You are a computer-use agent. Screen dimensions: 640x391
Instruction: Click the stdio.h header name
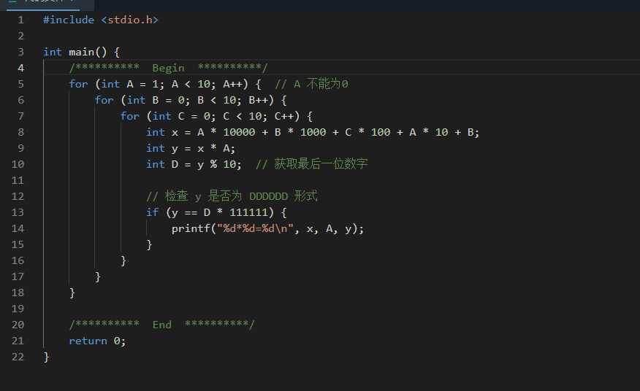point(132,20)
